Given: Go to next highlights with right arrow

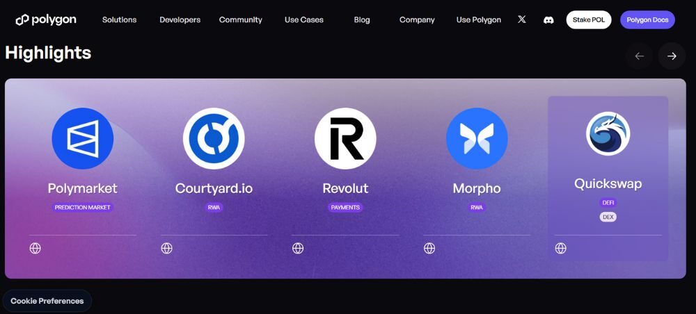Looking at the screenshot, I should coord(672,56).
